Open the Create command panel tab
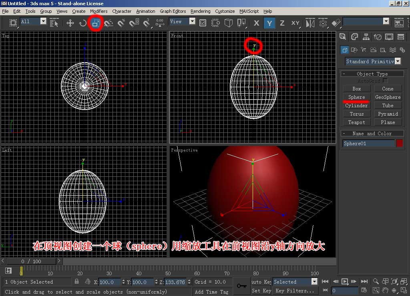Viewport: 410px width, 296px height. pyautogui.click(x=343, y=37)
